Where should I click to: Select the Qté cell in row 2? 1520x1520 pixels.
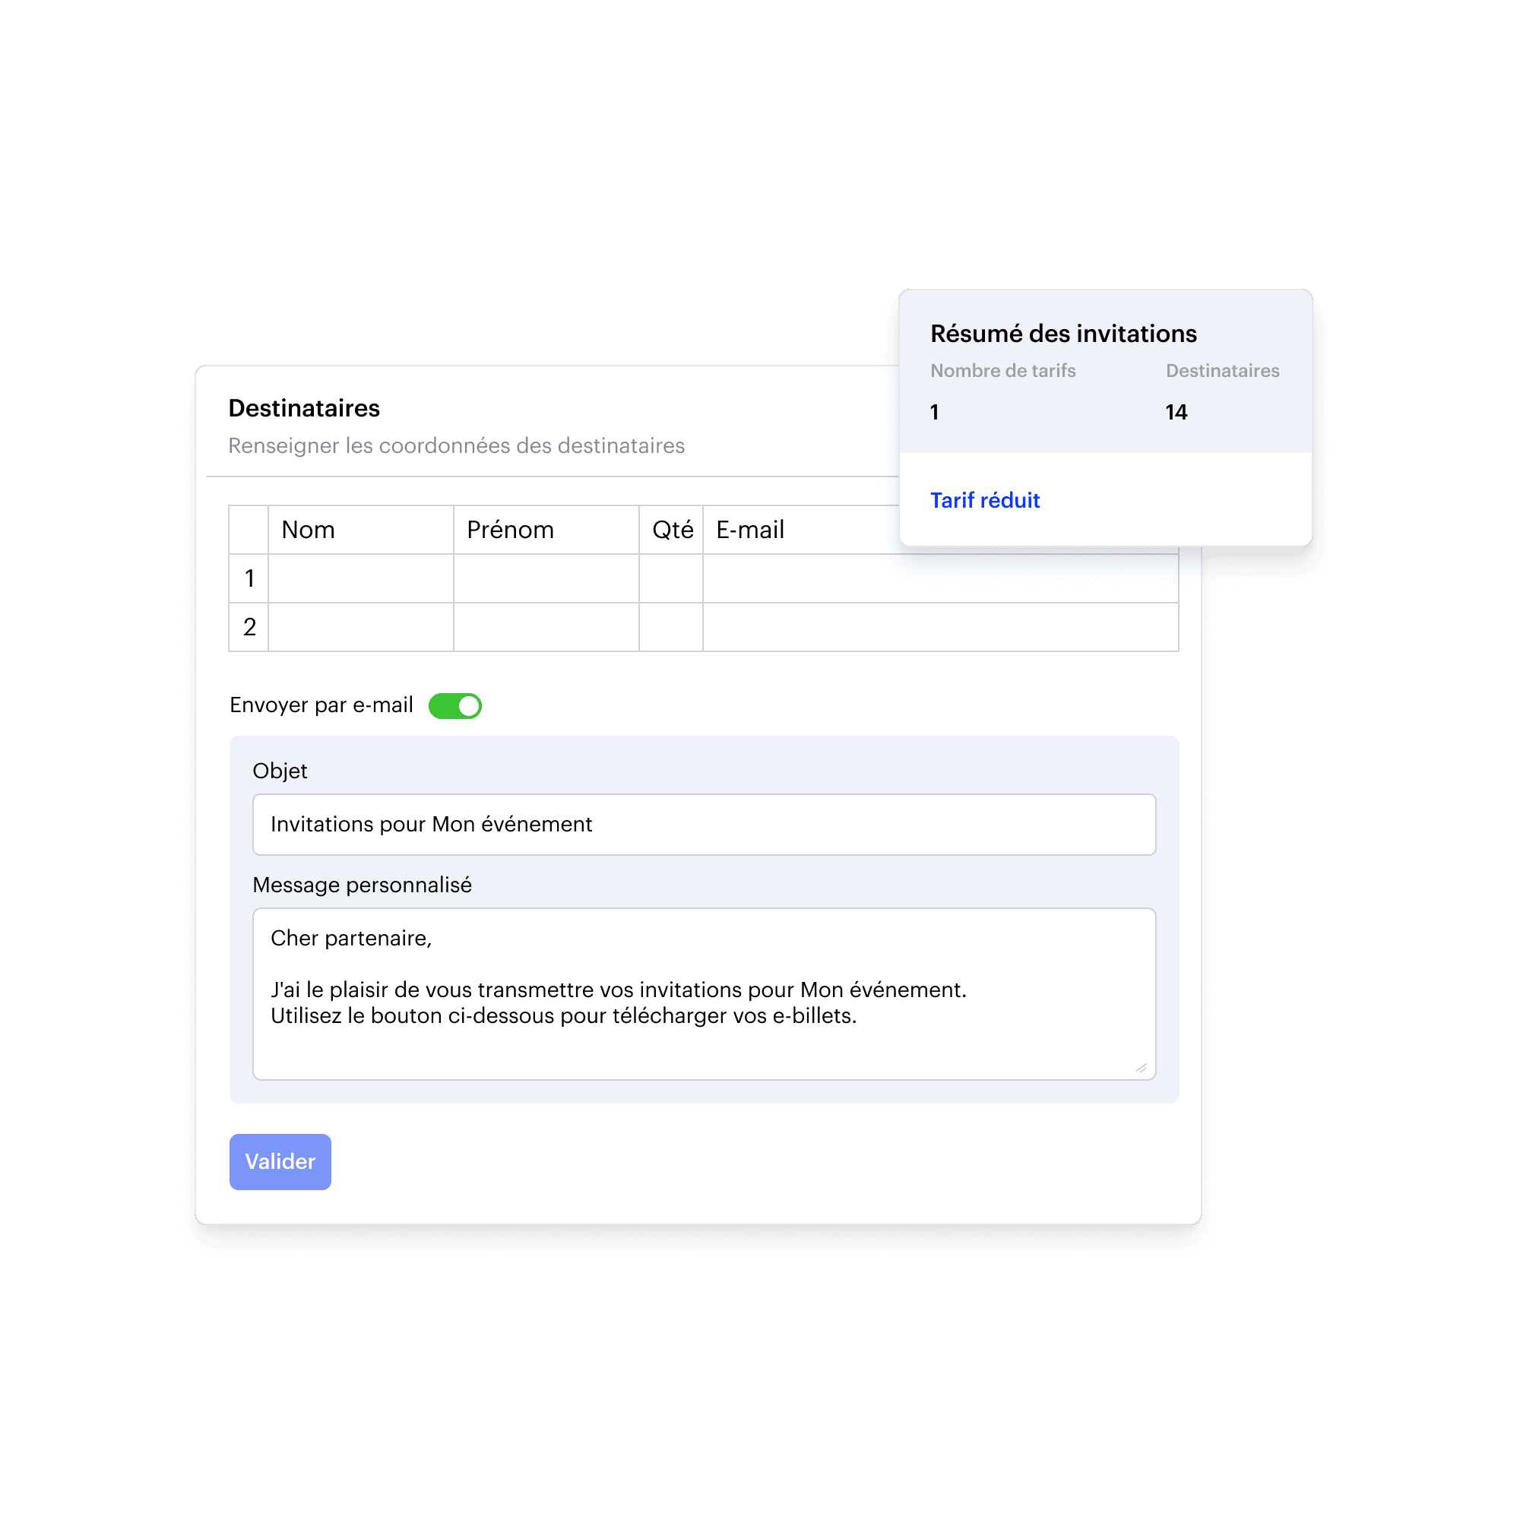[670, 627]
